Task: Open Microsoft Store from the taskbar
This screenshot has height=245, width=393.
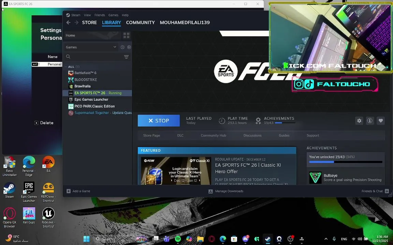Action: pos(234,239)
